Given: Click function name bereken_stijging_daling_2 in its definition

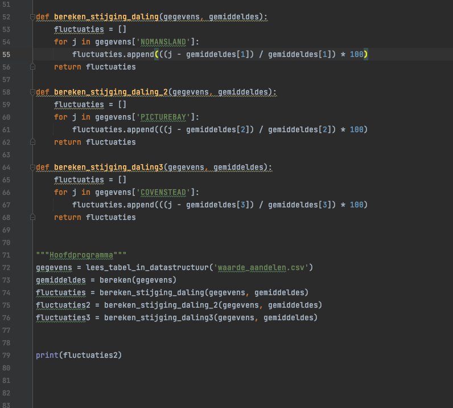Looking at the screenshot, I should pyautogui.click(x=111, y=92).
